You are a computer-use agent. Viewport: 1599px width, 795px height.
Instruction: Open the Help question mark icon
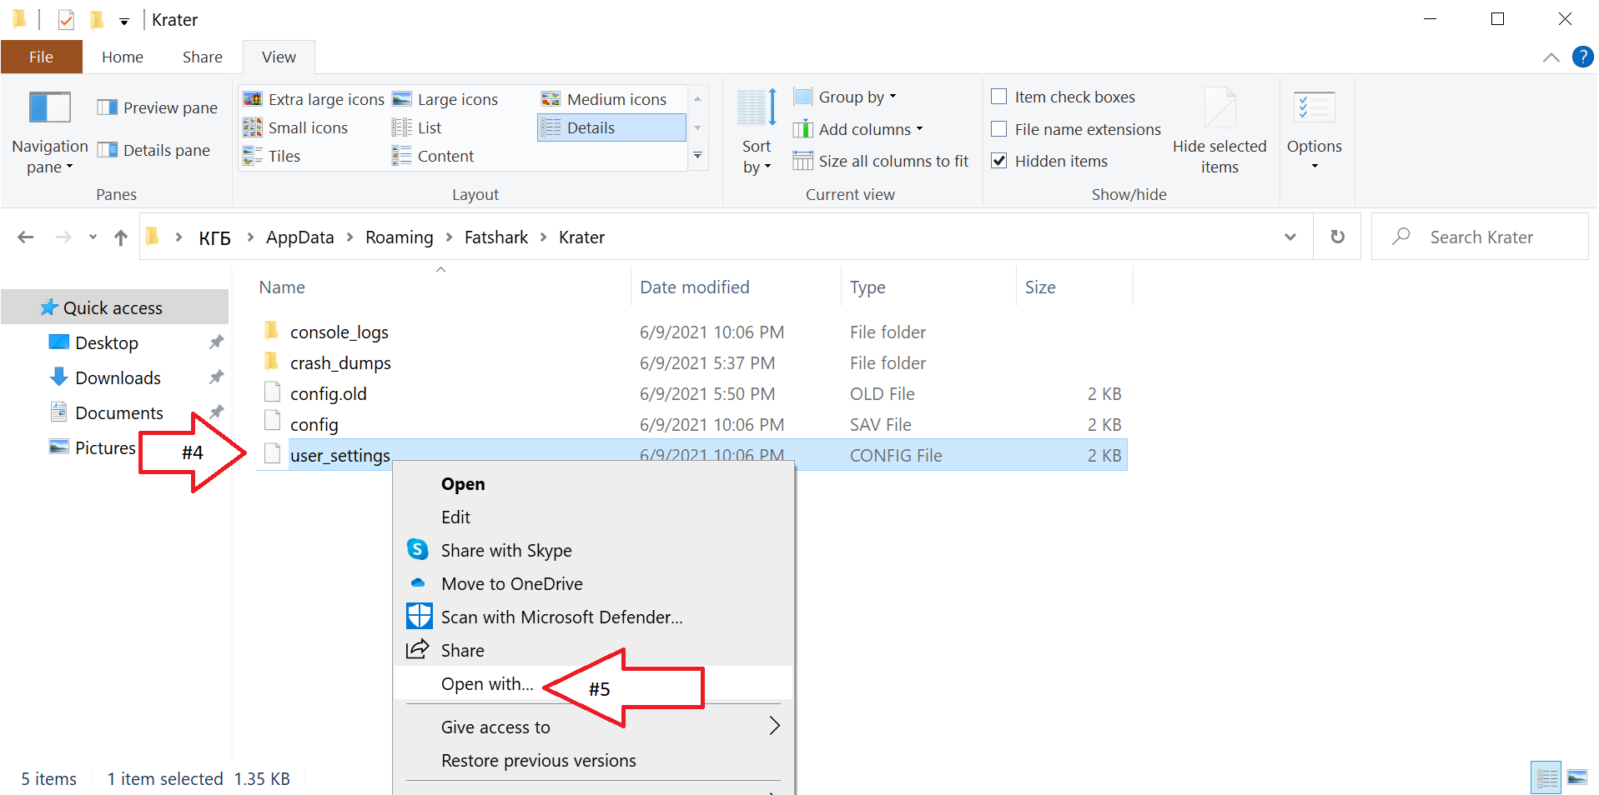[1581, 57]
